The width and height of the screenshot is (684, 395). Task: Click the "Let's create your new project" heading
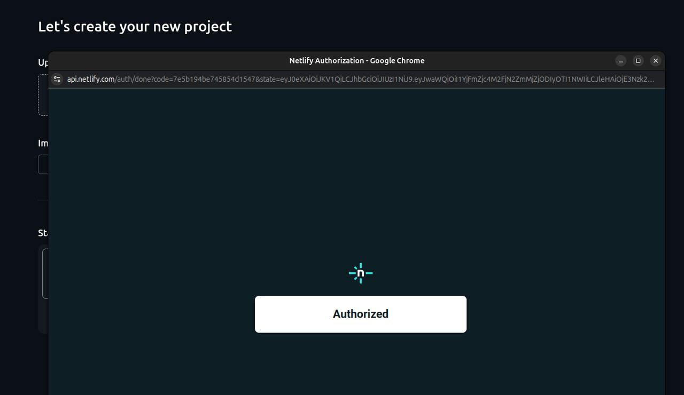(x=135, y=26)
